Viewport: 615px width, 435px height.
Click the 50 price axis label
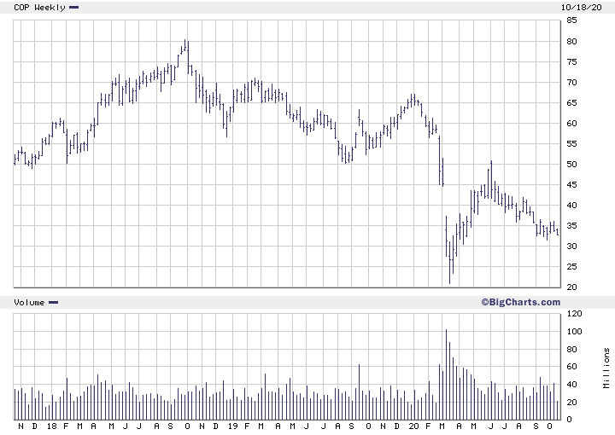coord(571,164)
